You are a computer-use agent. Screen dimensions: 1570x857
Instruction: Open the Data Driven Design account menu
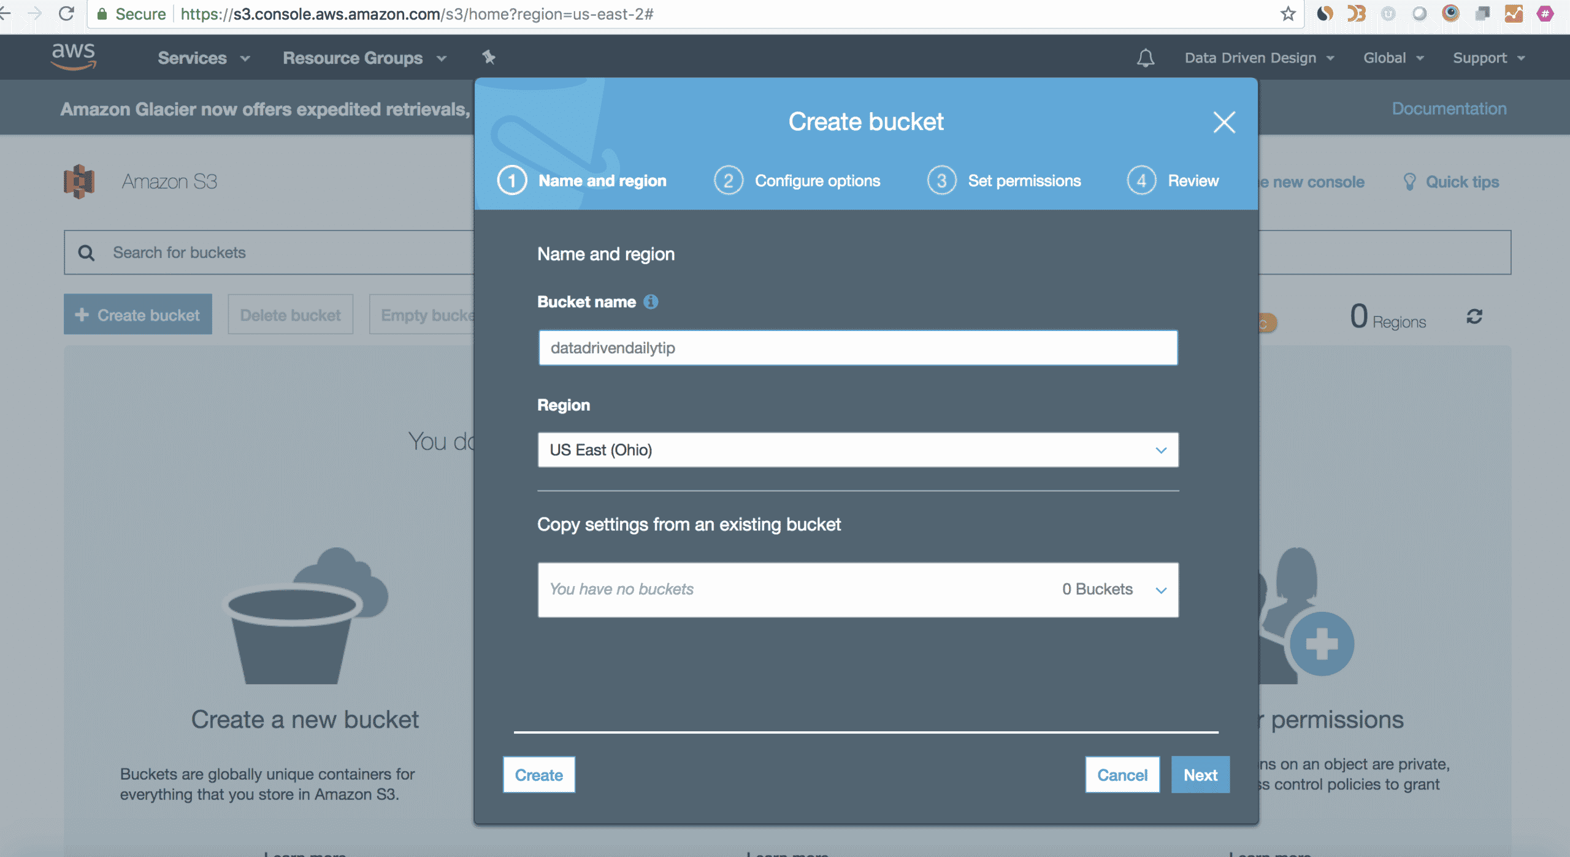tap(1259, 58)
